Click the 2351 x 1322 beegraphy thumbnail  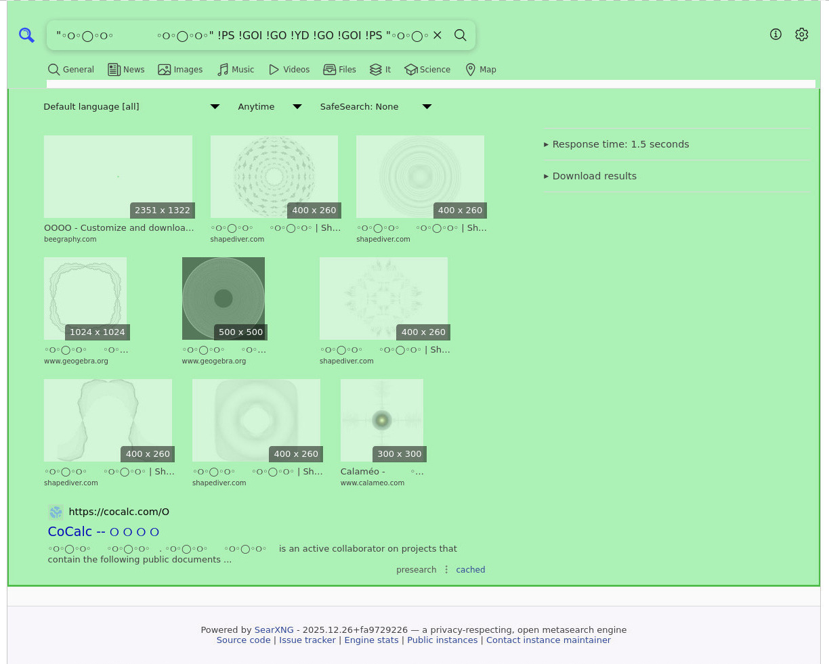coord(118,177)
